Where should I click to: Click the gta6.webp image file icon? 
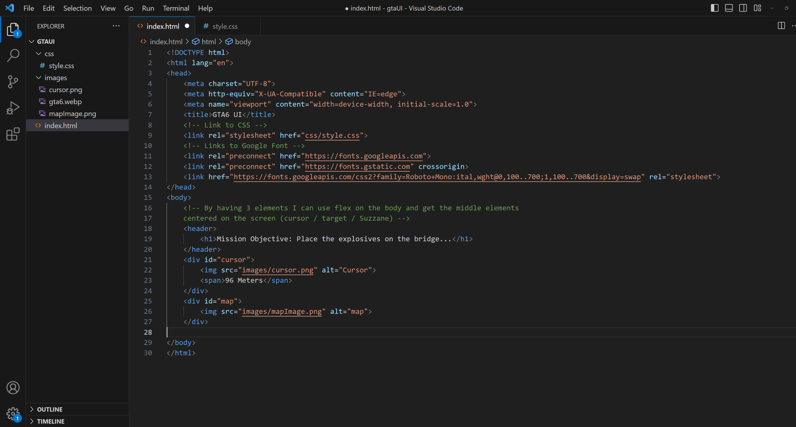[42, 101]
